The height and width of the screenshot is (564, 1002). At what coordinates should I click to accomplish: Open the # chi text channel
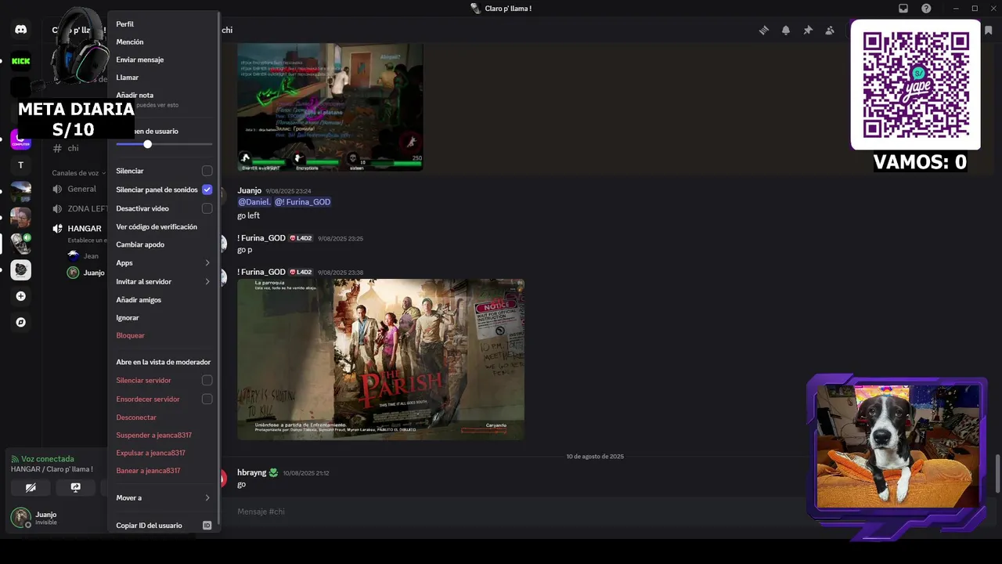coord(73,148)
